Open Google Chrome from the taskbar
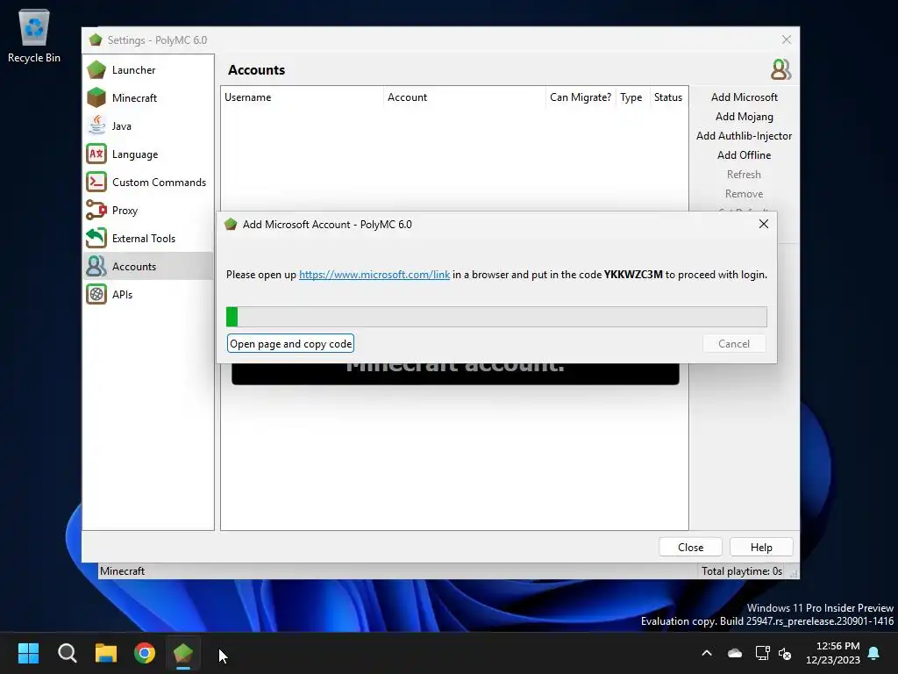898x674 pixels. (145, 653)
